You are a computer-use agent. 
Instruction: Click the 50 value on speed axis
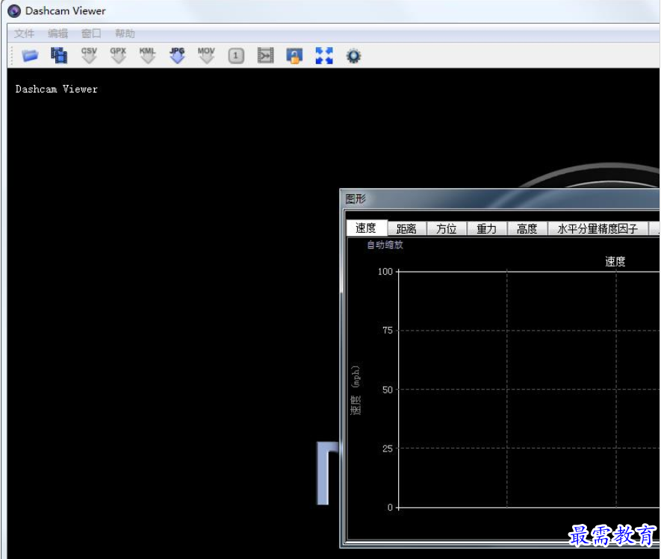pos(388,390)
